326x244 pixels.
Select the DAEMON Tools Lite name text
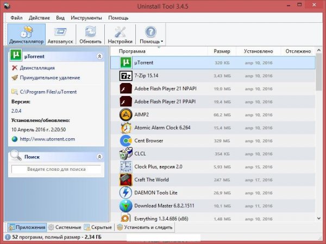tap(156, 192)
